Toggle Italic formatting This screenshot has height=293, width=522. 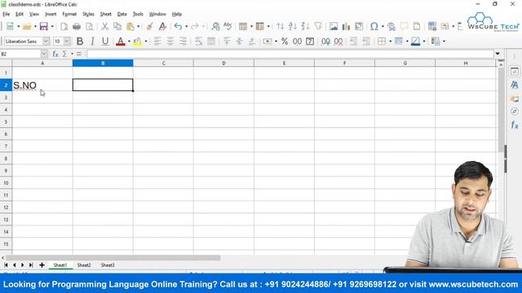92,42
